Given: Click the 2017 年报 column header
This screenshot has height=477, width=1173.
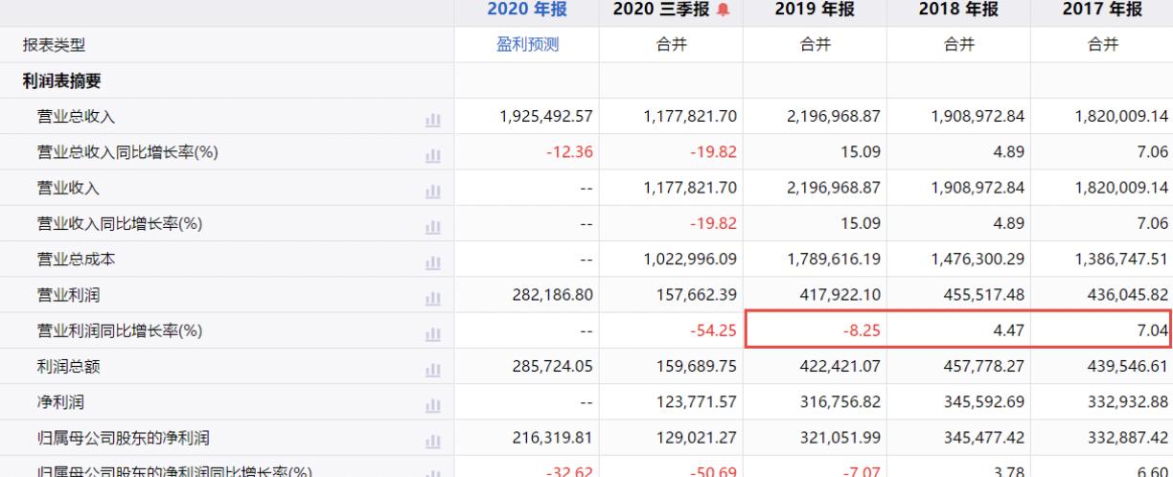Looking at the screenshot, I should pyautogui.click(x=1102, y=11).
